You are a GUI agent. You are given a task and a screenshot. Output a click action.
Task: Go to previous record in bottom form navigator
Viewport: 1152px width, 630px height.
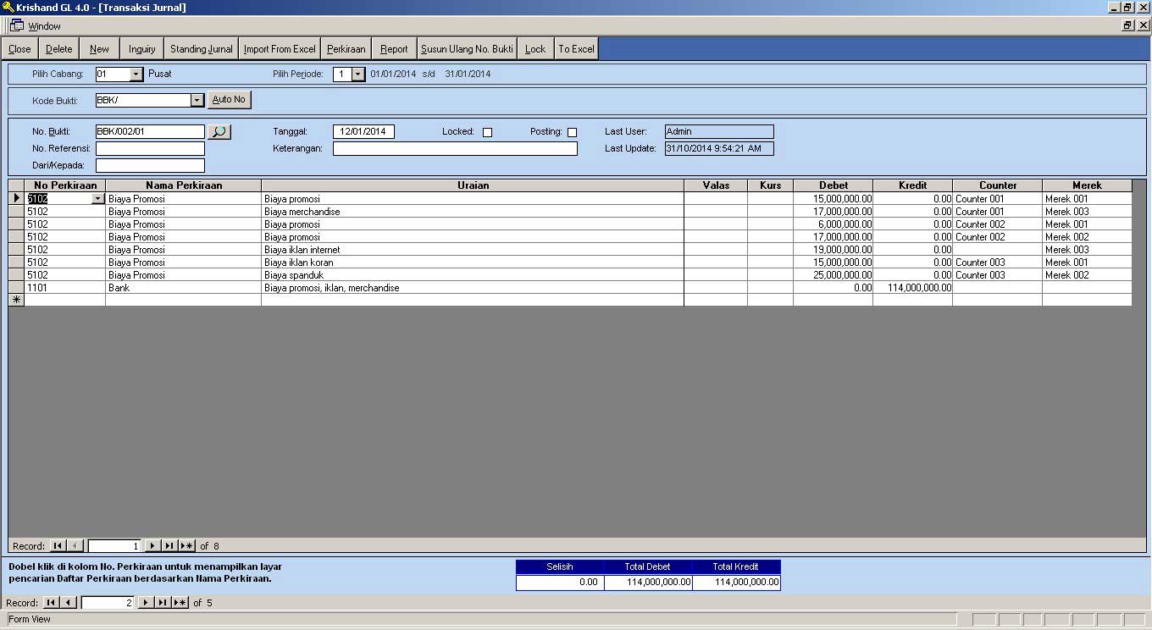pos(69,603)
